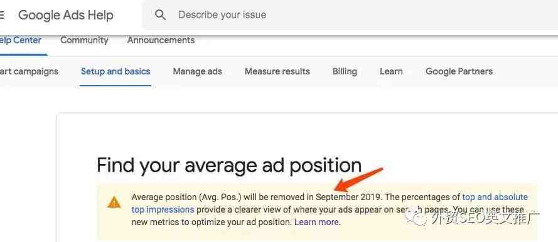558x242 pixels.
Task: Select the Setup and basics category
Action: click(x=115, y=71)
